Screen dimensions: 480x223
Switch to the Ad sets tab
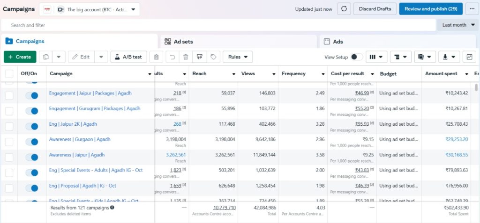(239, 42)
